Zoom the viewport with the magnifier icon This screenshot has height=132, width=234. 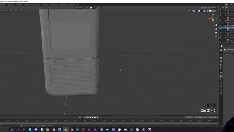tap(216, 25)
